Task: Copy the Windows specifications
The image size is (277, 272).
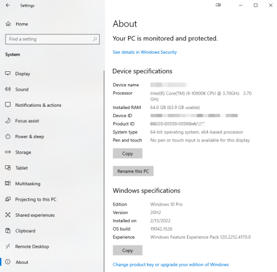Action: click(127, 250)
